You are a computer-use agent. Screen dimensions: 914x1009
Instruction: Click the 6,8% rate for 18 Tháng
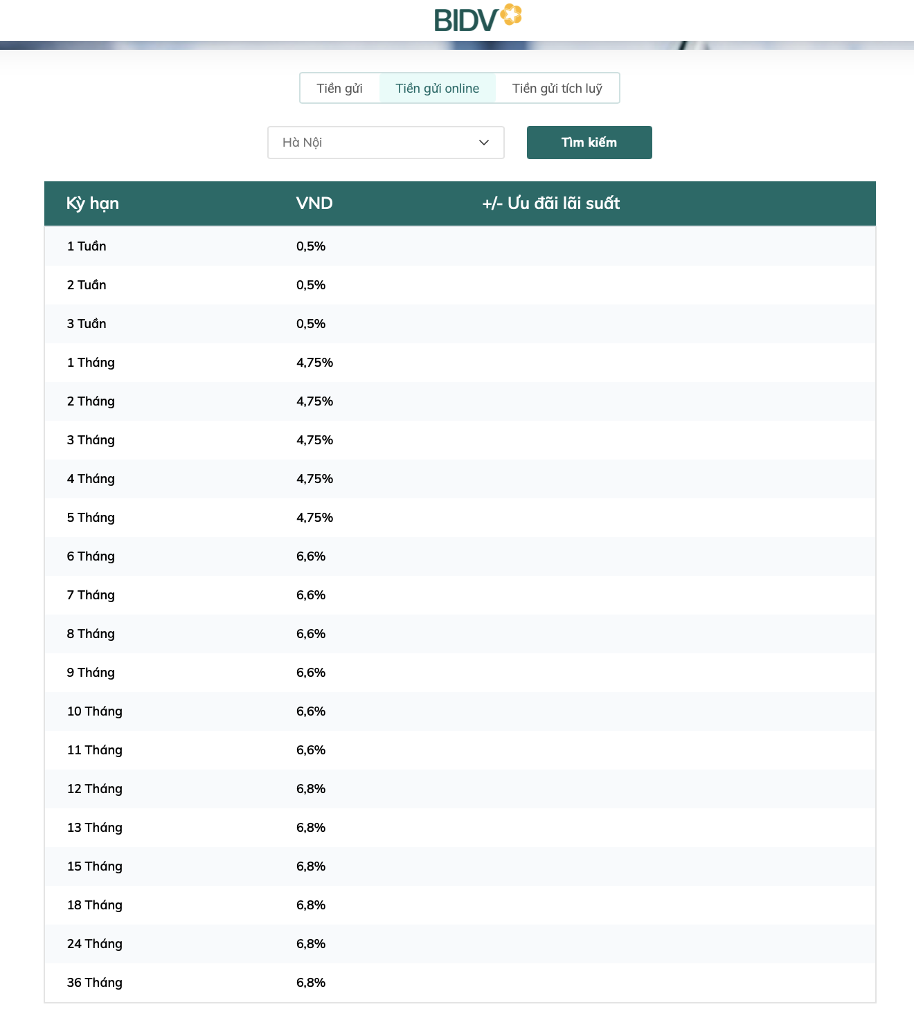point(311,905)
